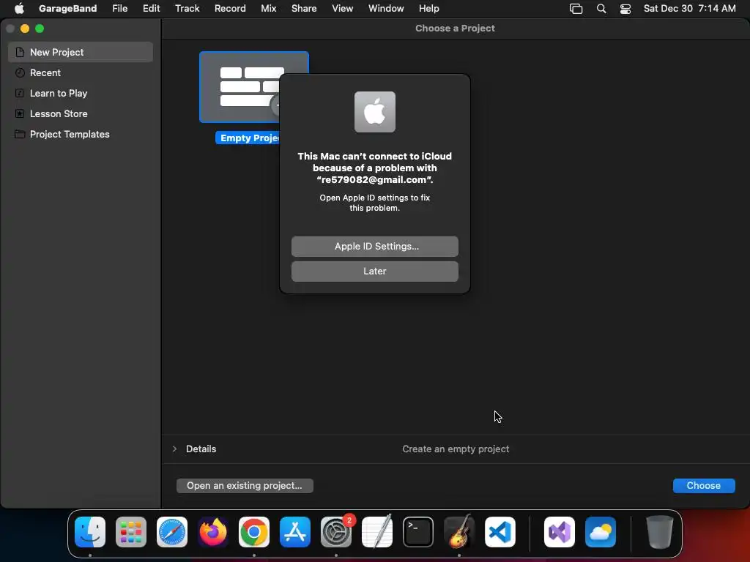Click the green zoom window button

40,29
